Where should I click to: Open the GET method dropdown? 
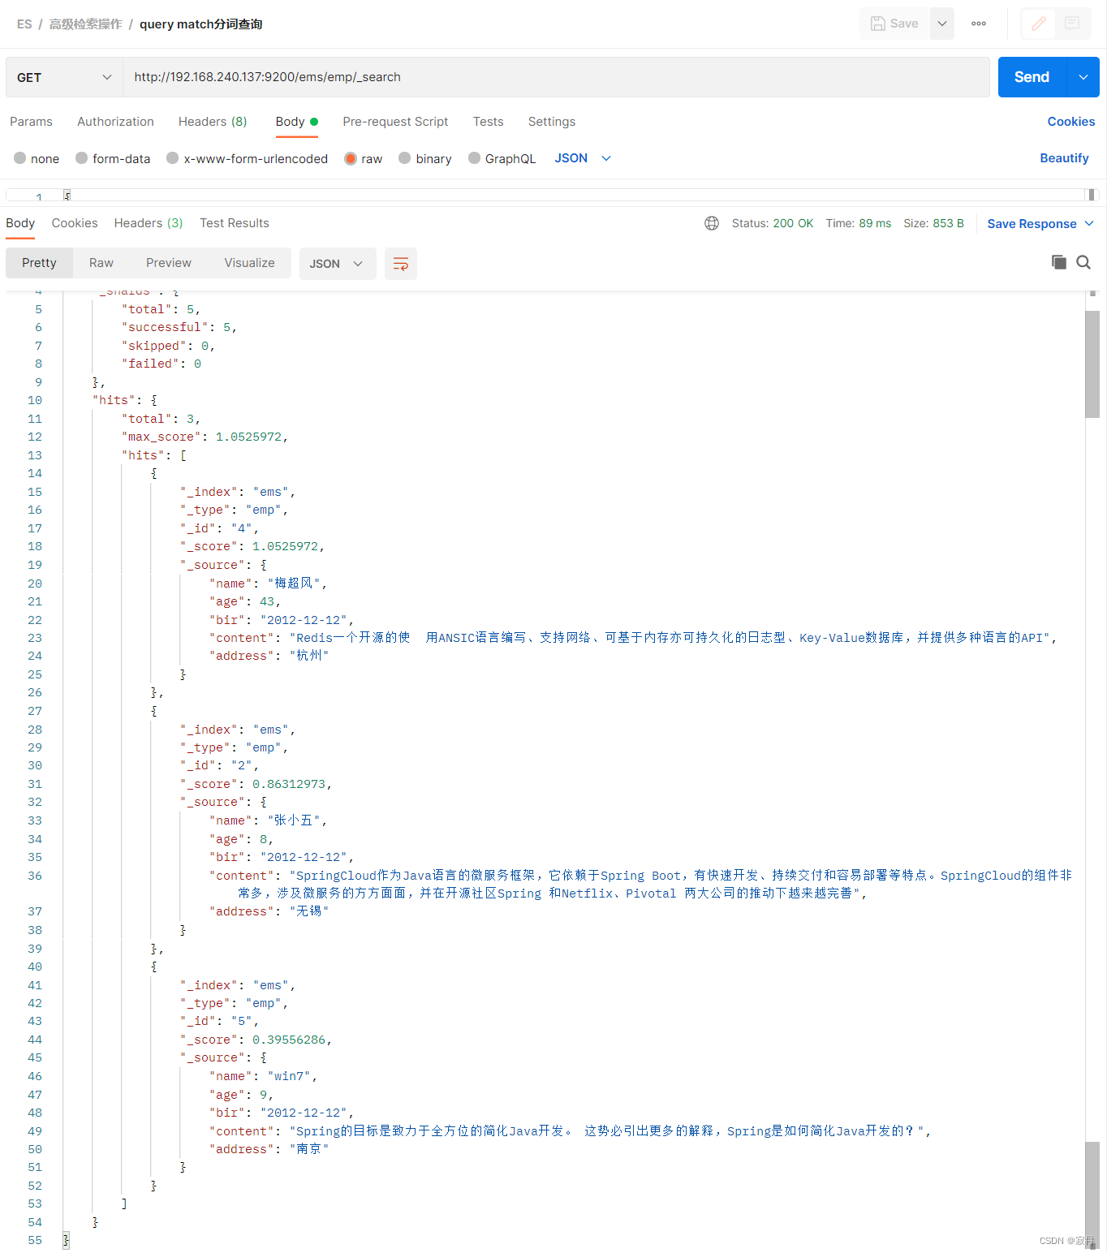[x=64, y=77]
